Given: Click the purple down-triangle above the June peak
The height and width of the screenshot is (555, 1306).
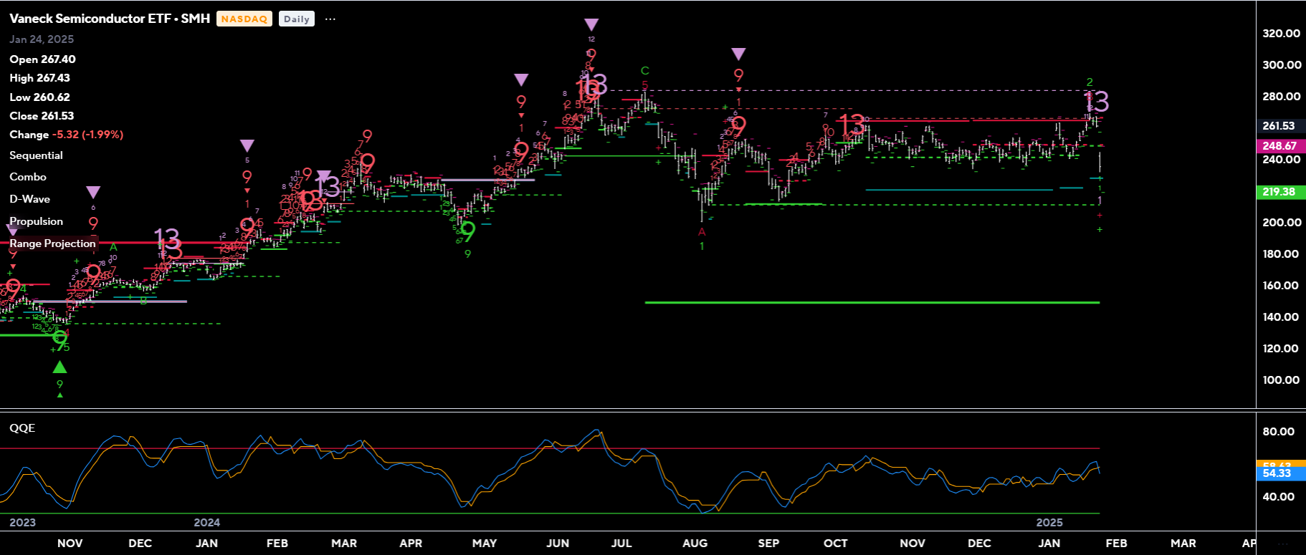Looking at the screenshot, I should click(x=591, y=25).
